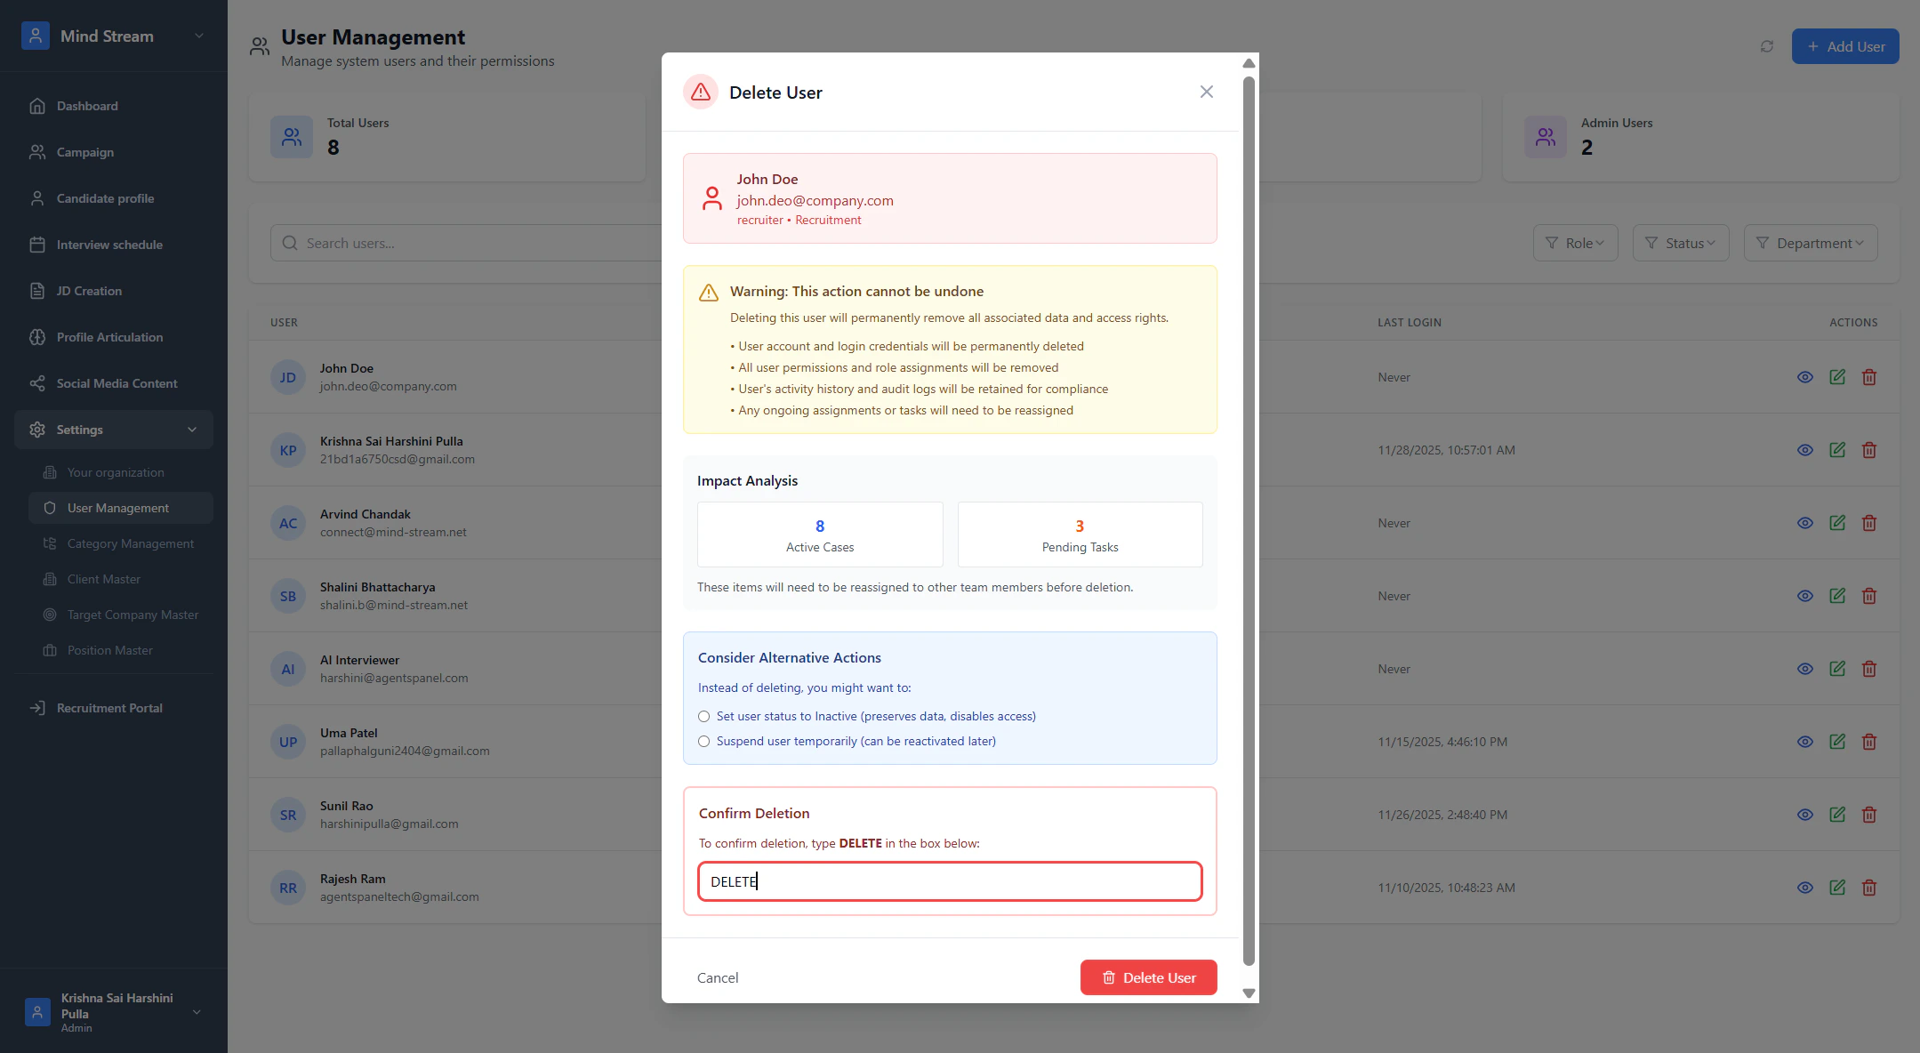Open Category Management in settings submenu

[x=130, y=543]
